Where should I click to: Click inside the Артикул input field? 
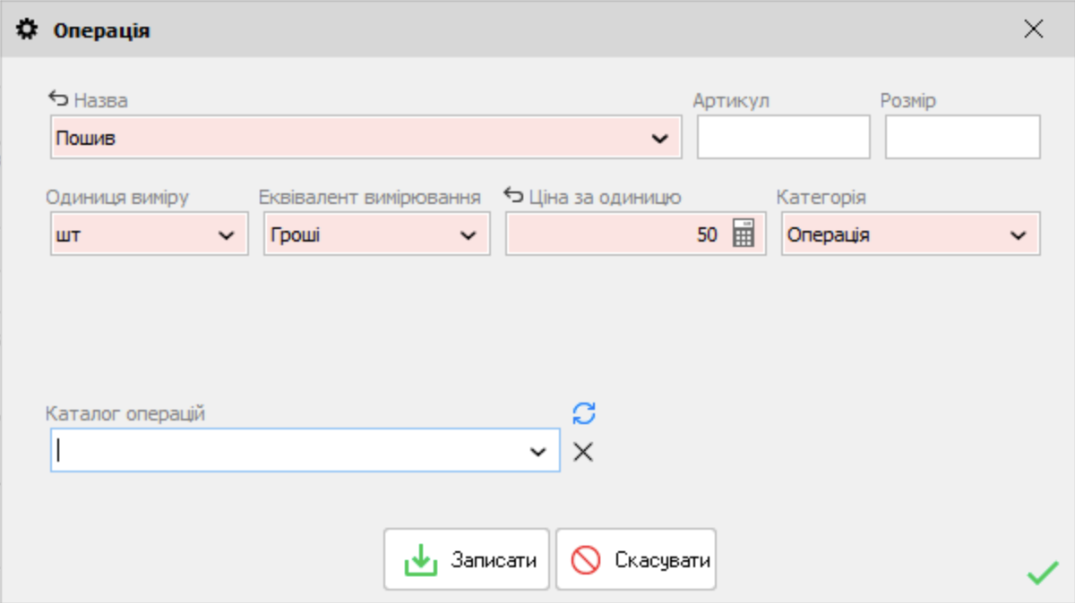click(782, 136)
